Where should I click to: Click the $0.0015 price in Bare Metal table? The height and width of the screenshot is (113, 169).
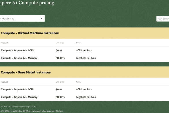click(x=60, y=97)
